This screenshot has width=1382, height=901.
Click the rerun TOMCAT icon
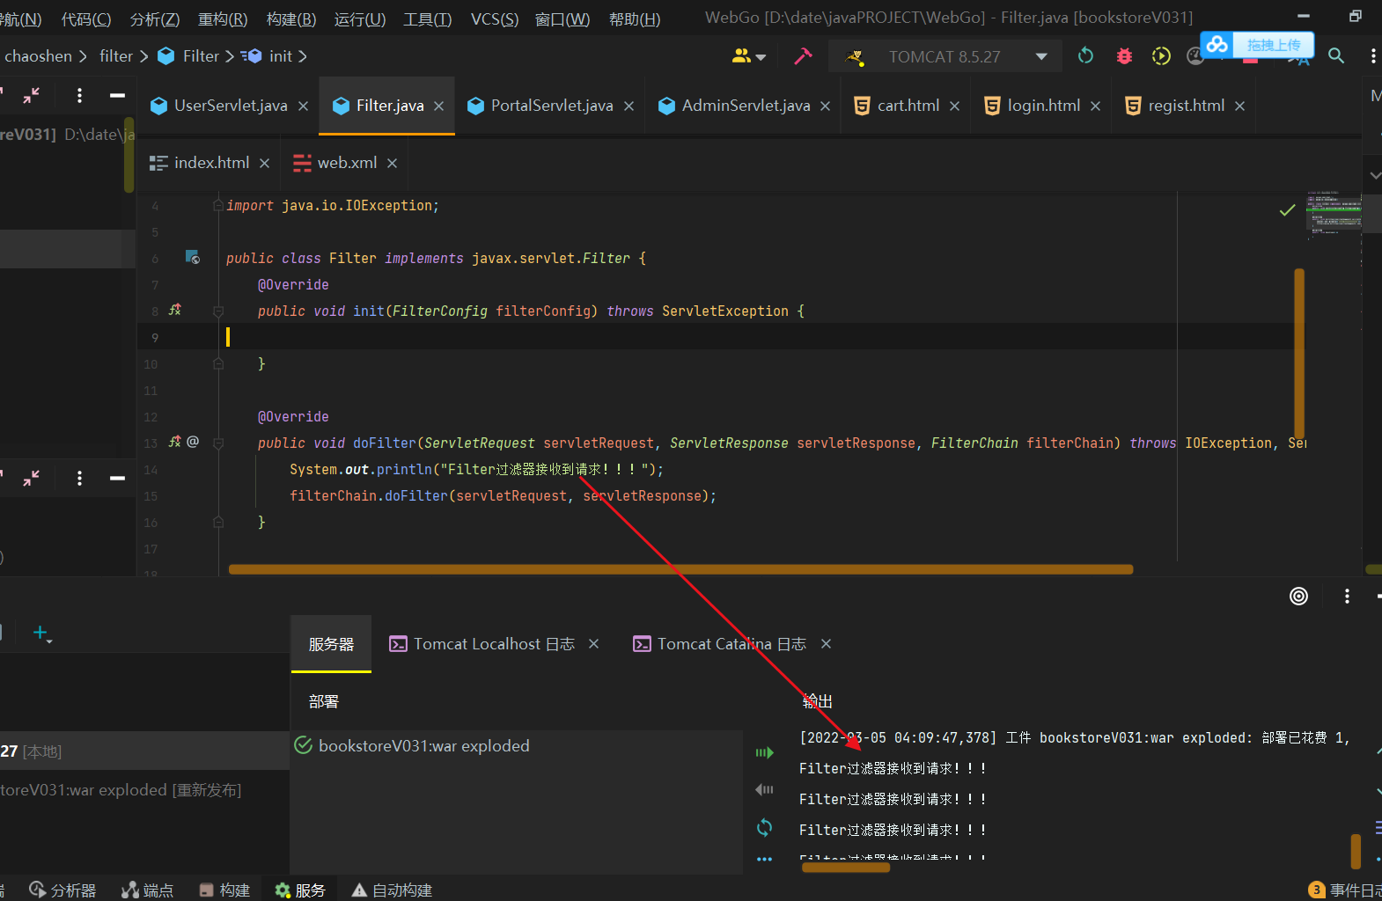[x=1085, y=56]
